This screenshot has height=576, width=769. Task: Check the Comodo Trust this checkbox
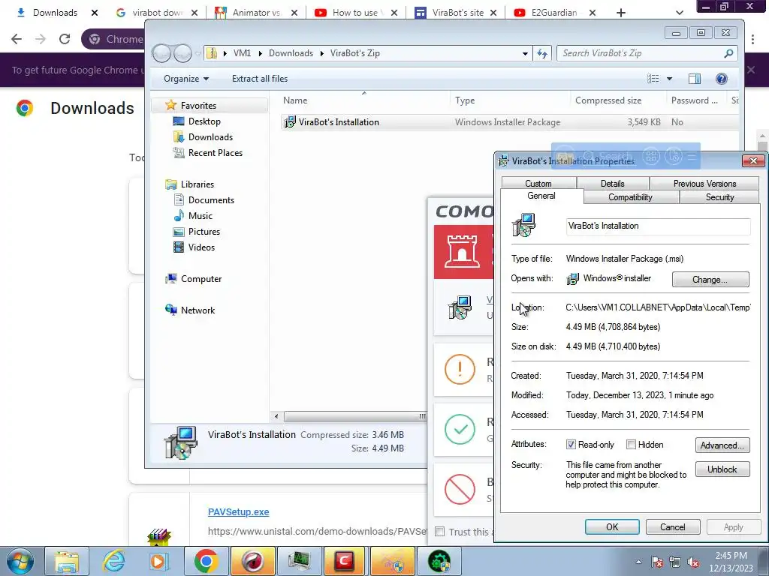click(x=440, y=532)
